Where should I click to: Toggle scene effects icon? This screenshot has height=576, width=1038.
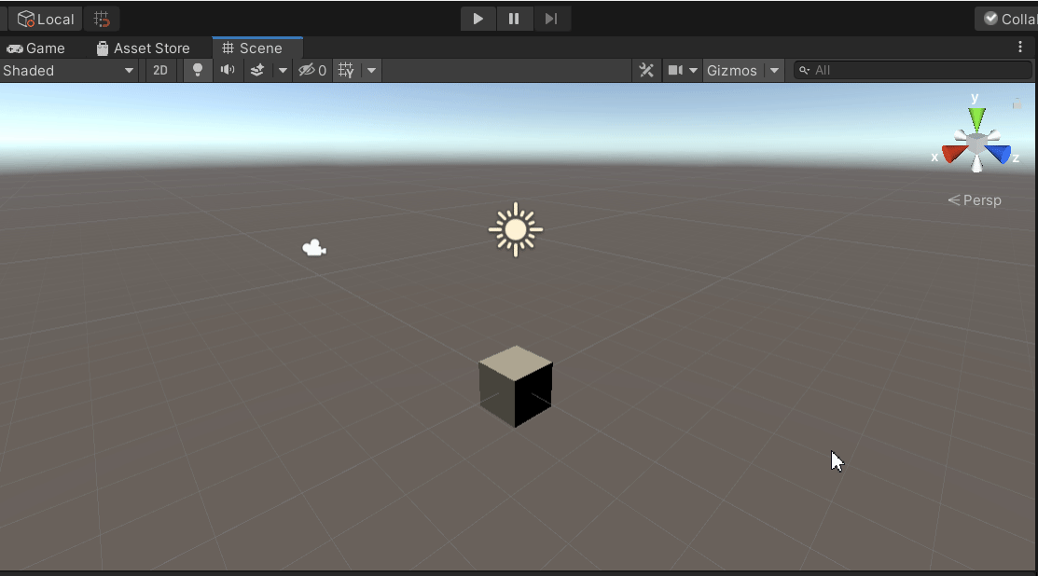[x=256, y=70]
